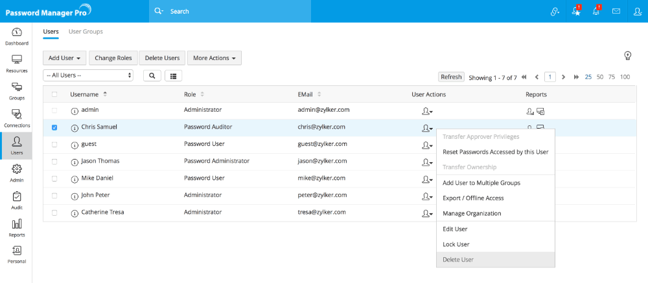Go to Resources in the sidebar
This screenshot has height=283, width=648.
(17, 62)
